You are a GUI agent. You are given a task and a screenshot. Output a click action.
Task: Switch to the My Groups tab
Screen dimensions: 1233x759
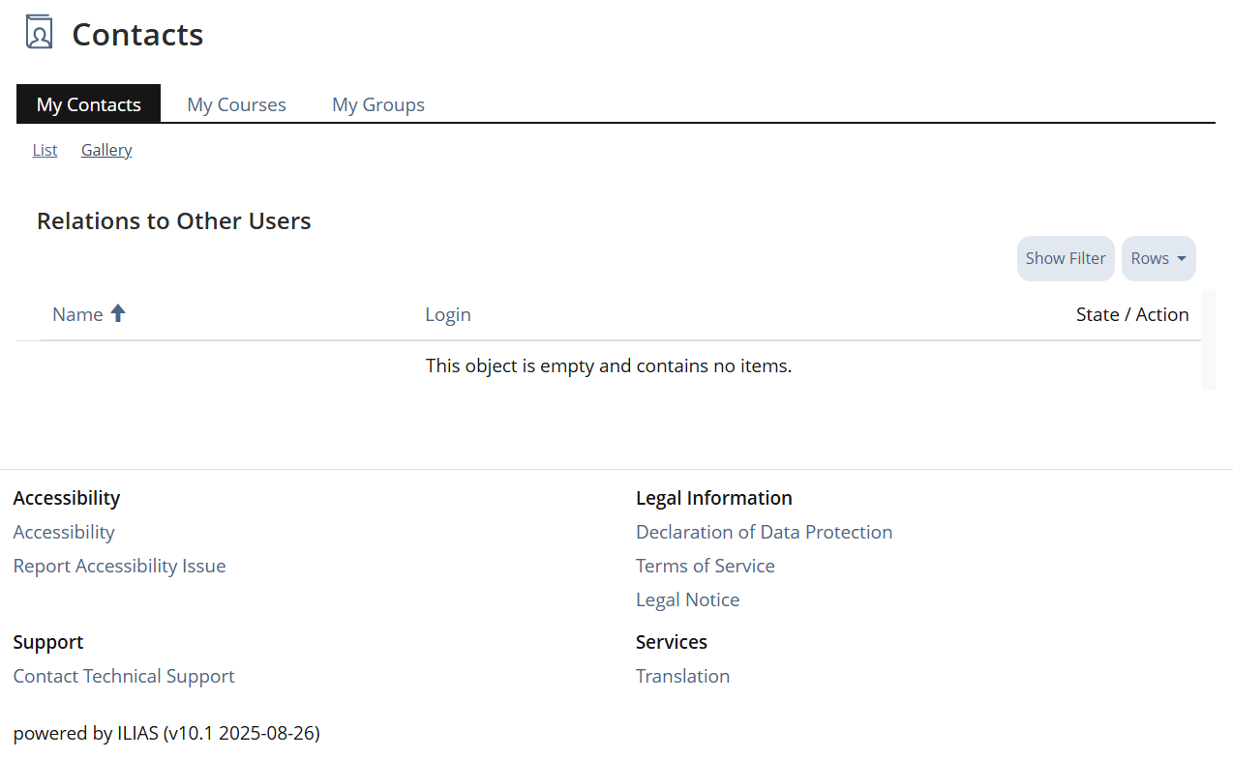377,104
